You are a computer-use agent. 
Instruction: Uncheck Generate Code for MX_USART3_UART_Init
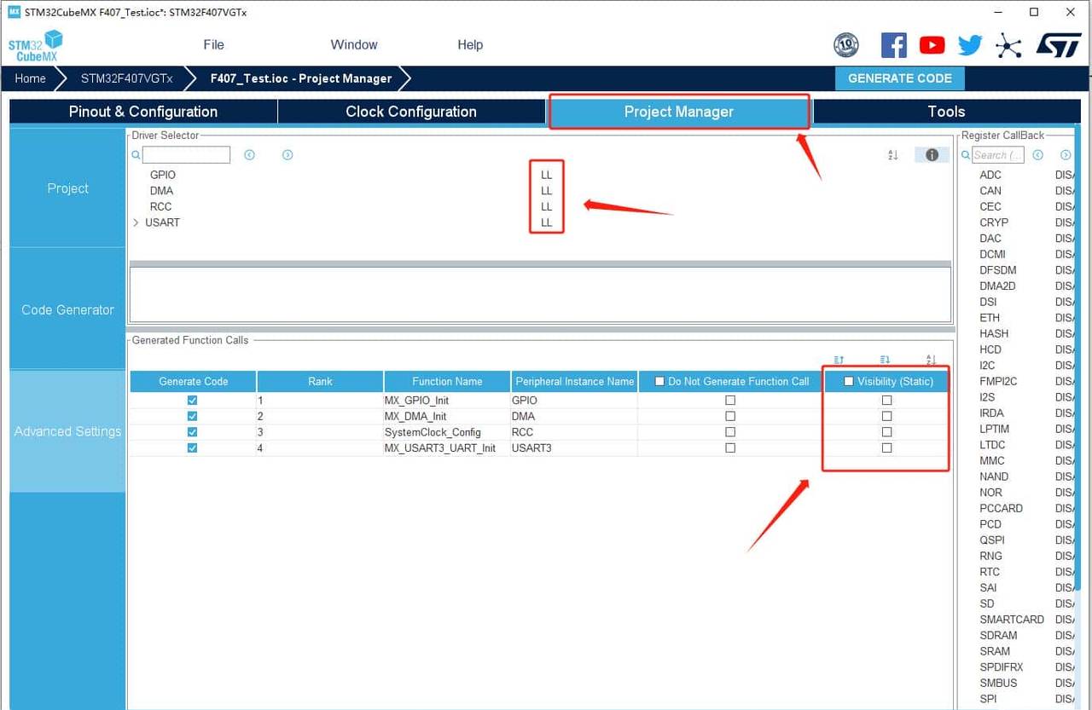[192, 448]
